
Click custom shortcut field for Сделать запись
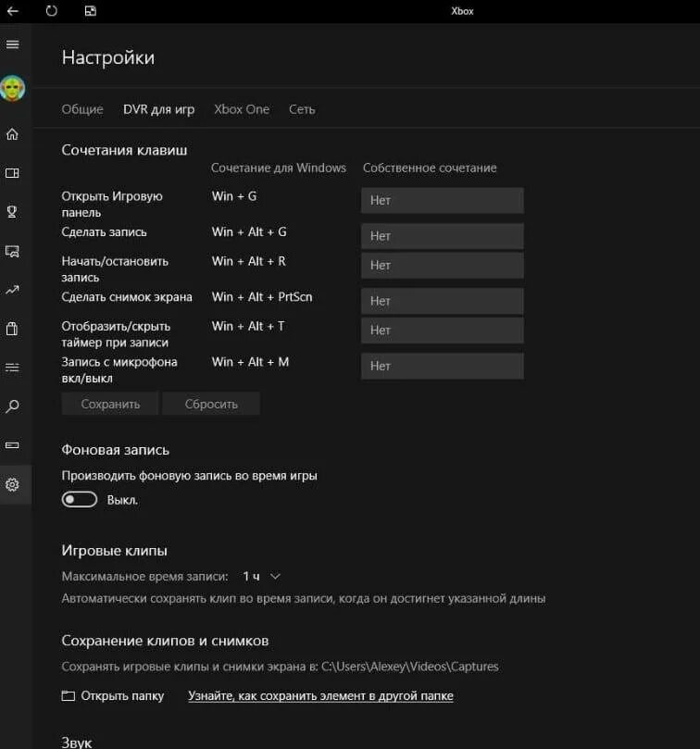tap(443, 236)
